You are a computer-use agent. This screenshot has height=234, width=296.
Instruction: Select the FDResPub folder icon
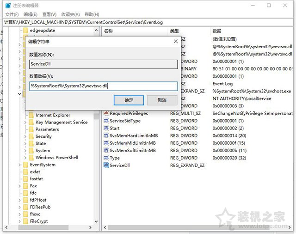[x=26, y=207]
